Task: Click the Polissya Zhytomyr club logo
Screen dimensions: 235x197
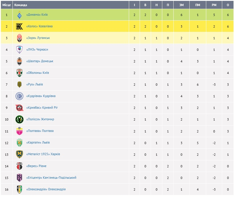Action: 19,119
